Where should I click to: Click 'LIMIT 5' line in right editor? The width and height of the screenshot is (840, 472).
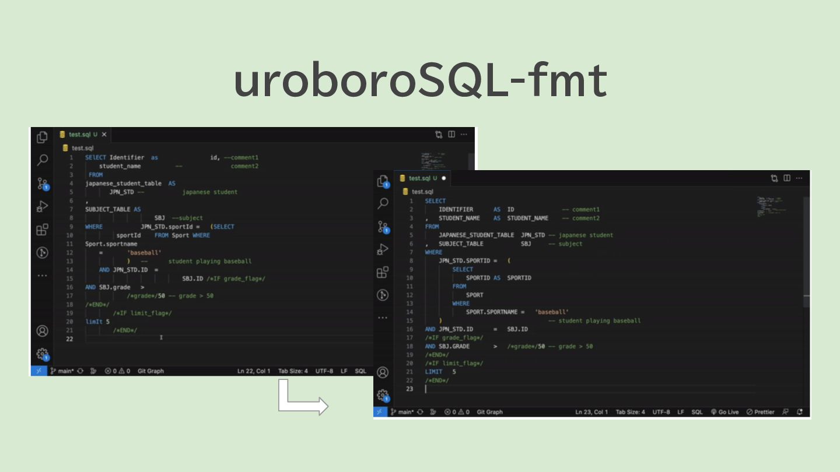[440, 372]
